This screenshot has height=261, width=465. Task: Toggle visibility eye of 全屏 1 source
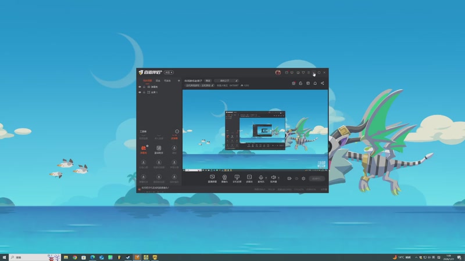pos(139,92)
